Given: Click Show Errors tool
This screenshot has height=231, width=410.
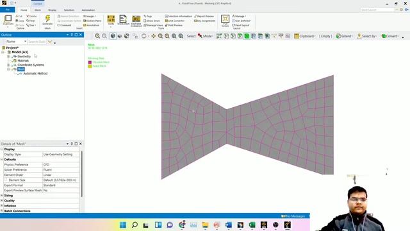Looking at the screenshot, I should coord(152,21).
